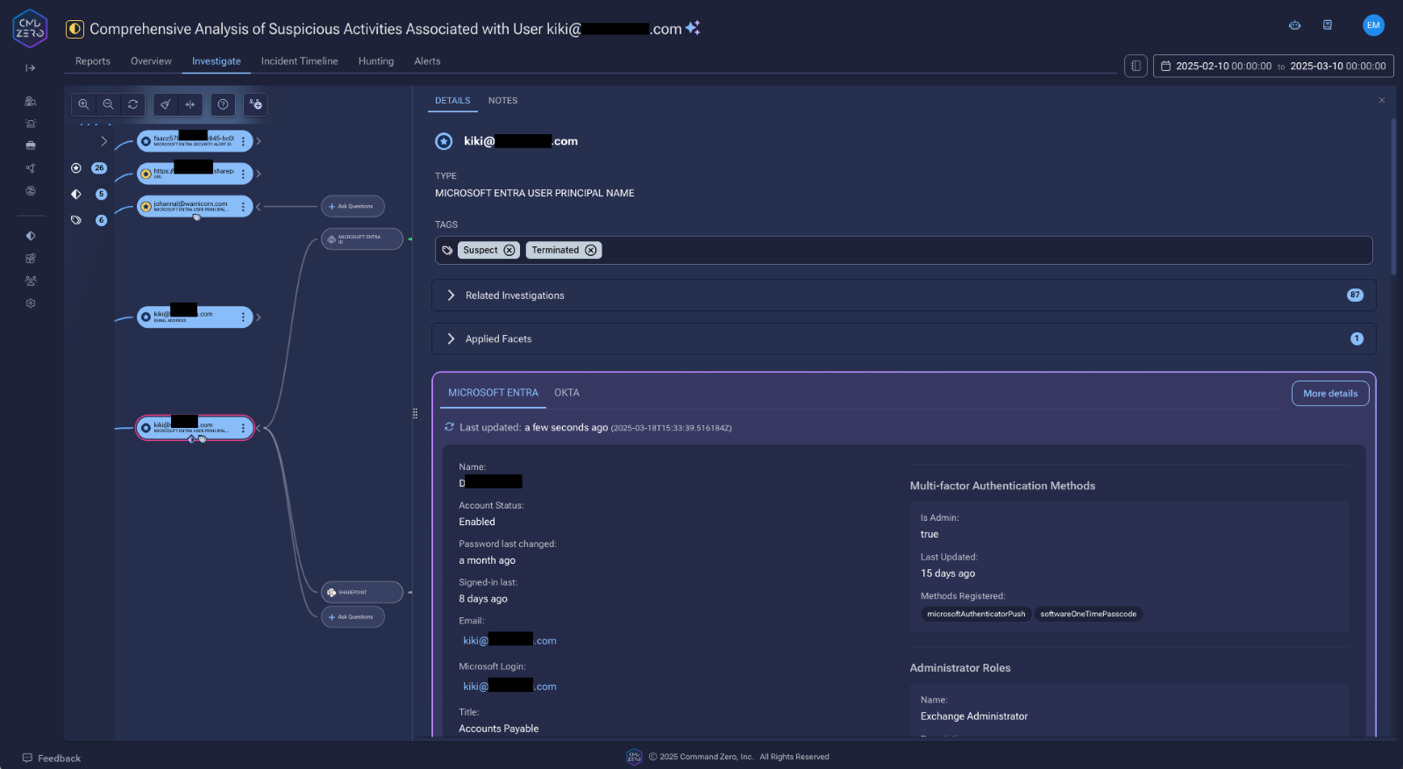The image size is (1403, 769).
Task: Close the details panel
Action: tap(1382, 100)
